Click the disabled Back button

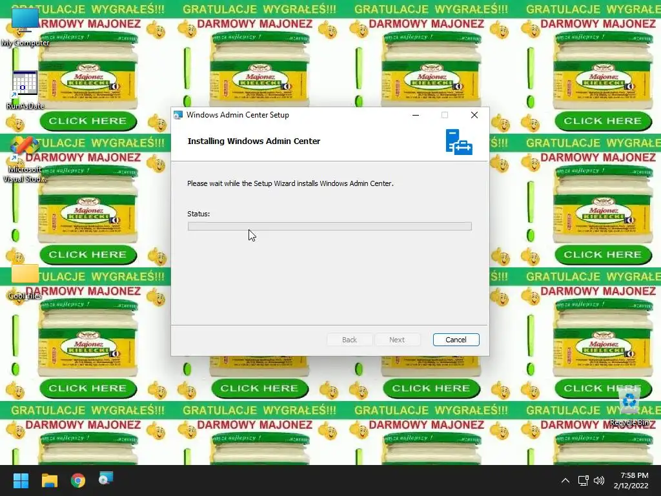(x=349, y=340)
